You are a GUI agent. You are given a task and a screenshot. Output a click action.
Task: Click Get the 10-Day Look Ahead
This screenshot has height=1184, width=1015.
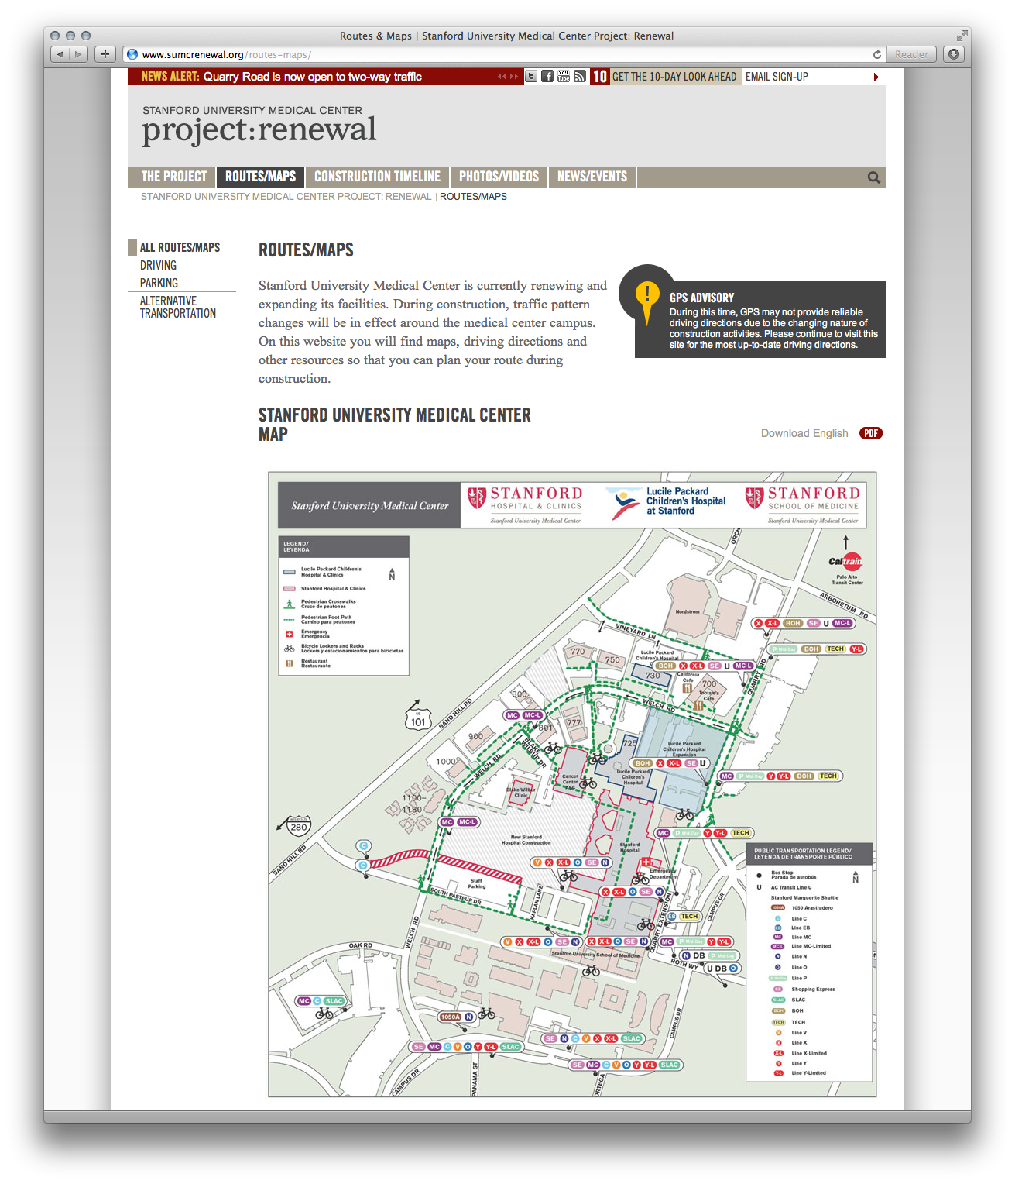[x=674, y=77]
